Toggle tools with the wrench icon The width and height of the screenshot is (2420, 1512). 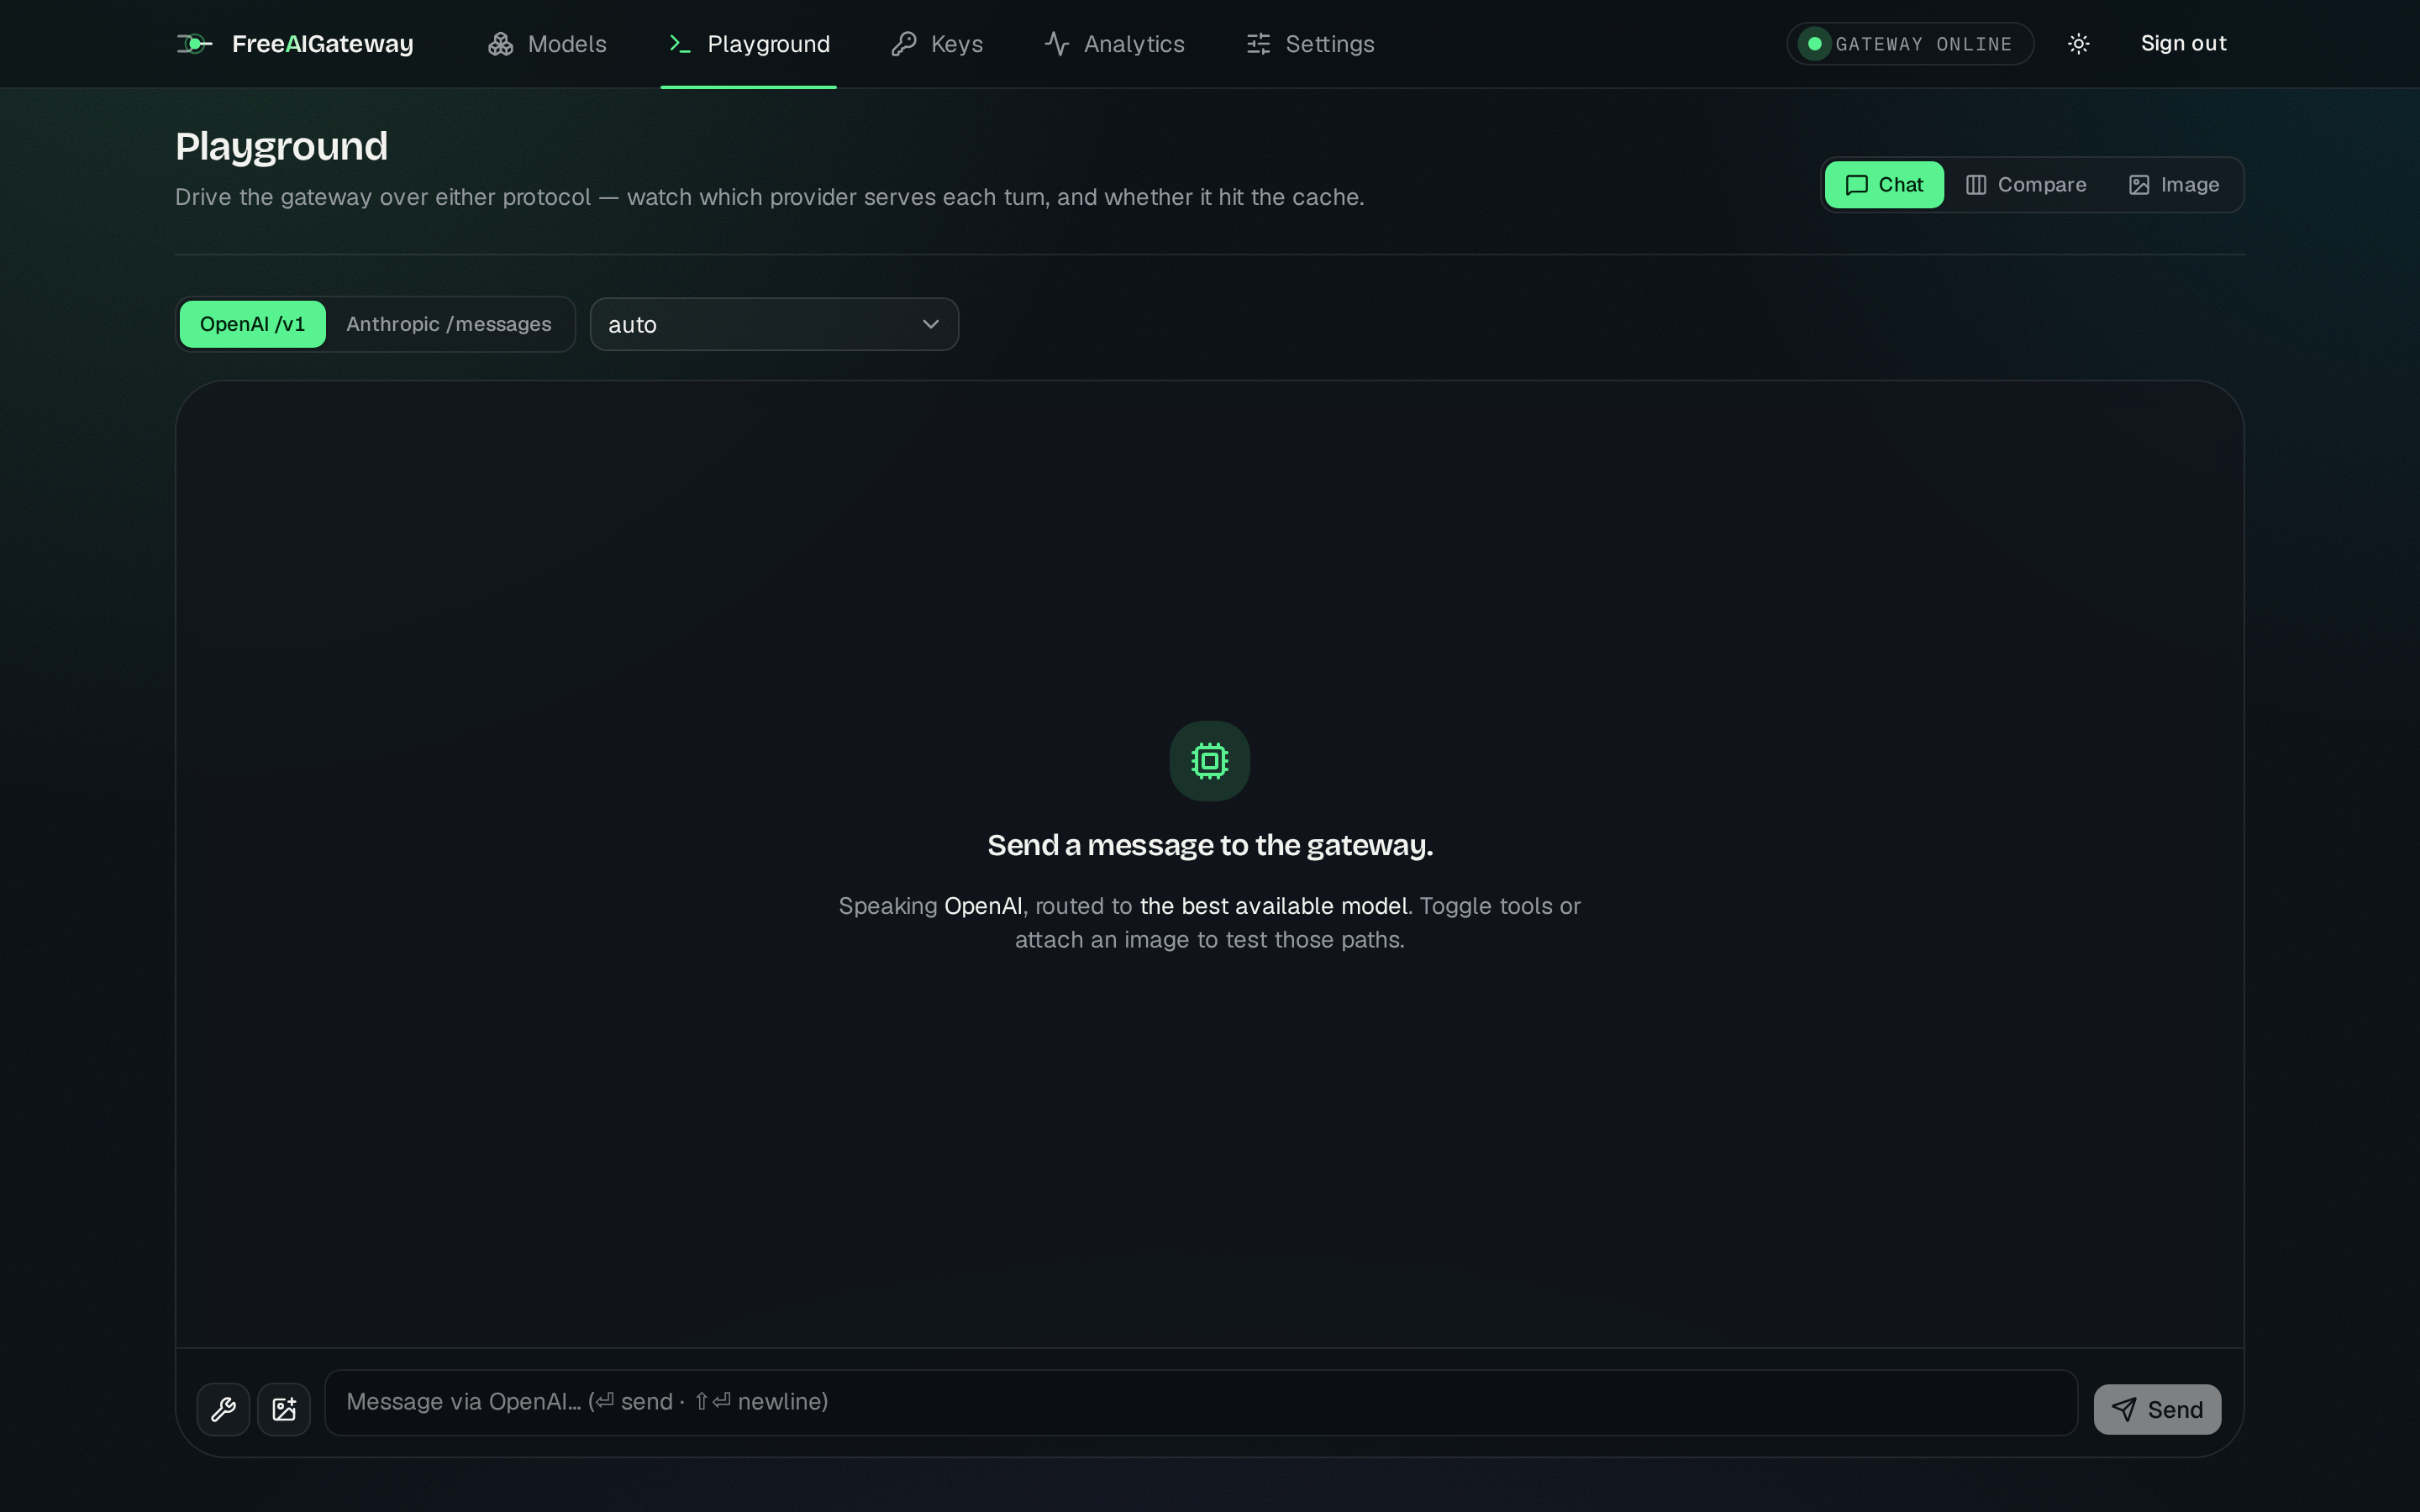coord(223,1409)
